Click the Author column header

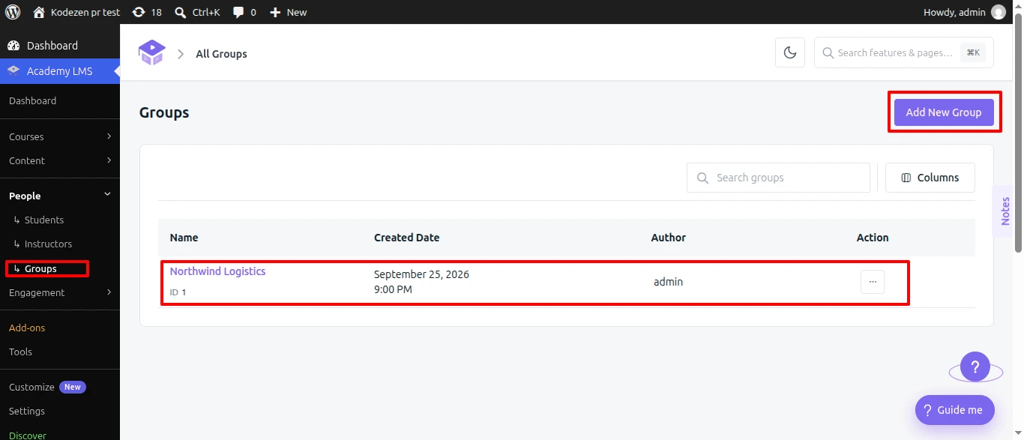668,238
